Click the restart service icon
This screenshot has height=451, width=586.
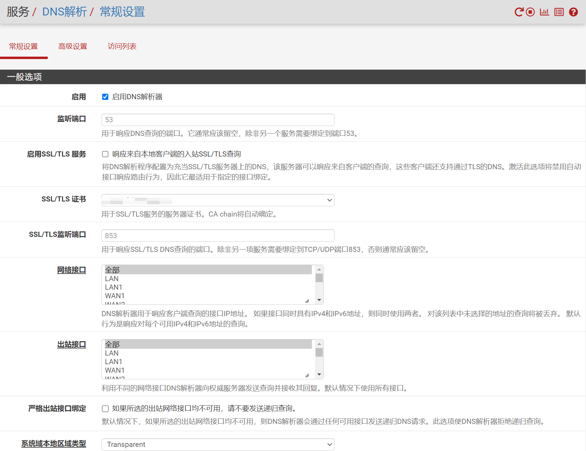coord(519,12)
